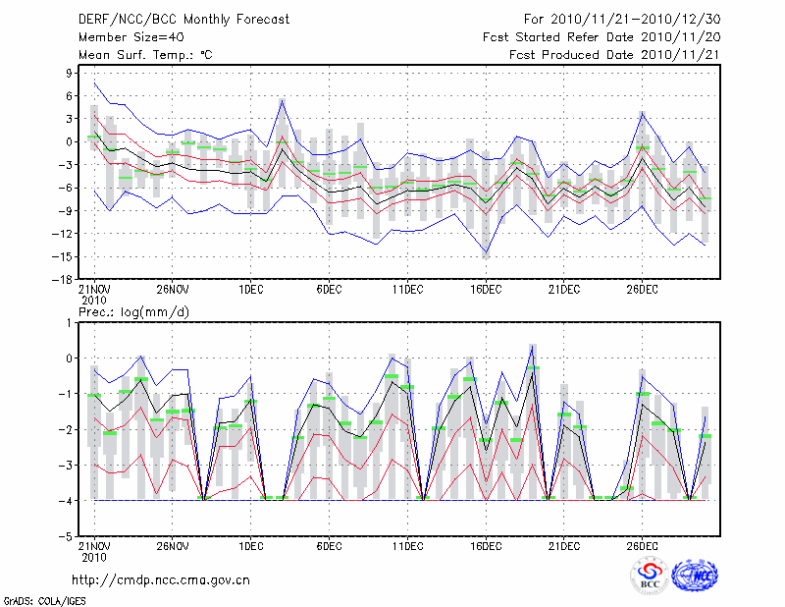Image resolution: width=785 pixels, height=607 pixels.
Task: Click 26NOV tick on precipitation chart axis
Action: pos(172,545)
